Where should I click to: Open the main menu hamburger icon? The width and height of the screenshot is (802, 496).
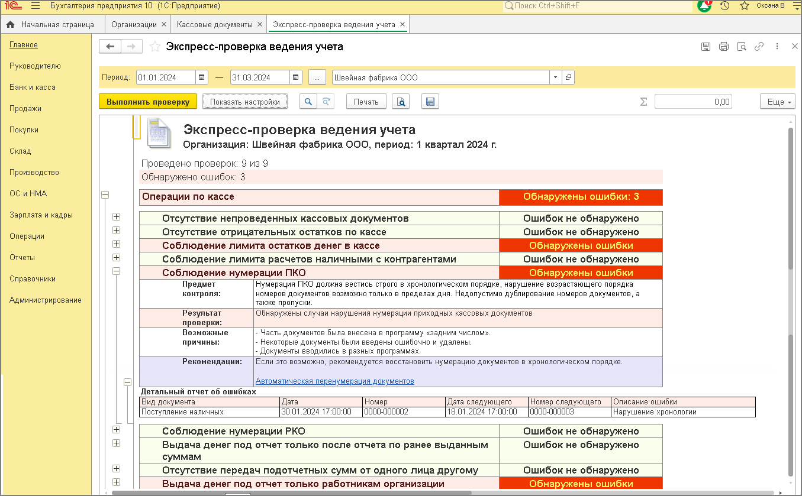coord(35,6)
